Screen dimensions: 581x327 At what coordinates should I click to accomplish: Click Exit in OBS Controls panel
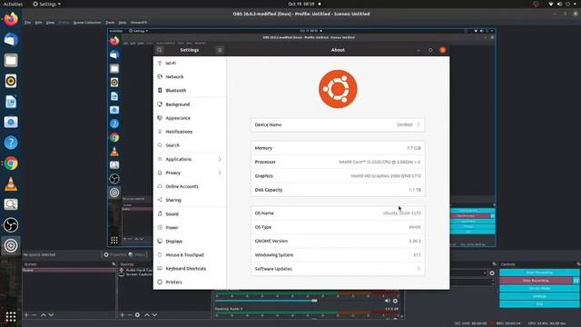pos(539,303)
